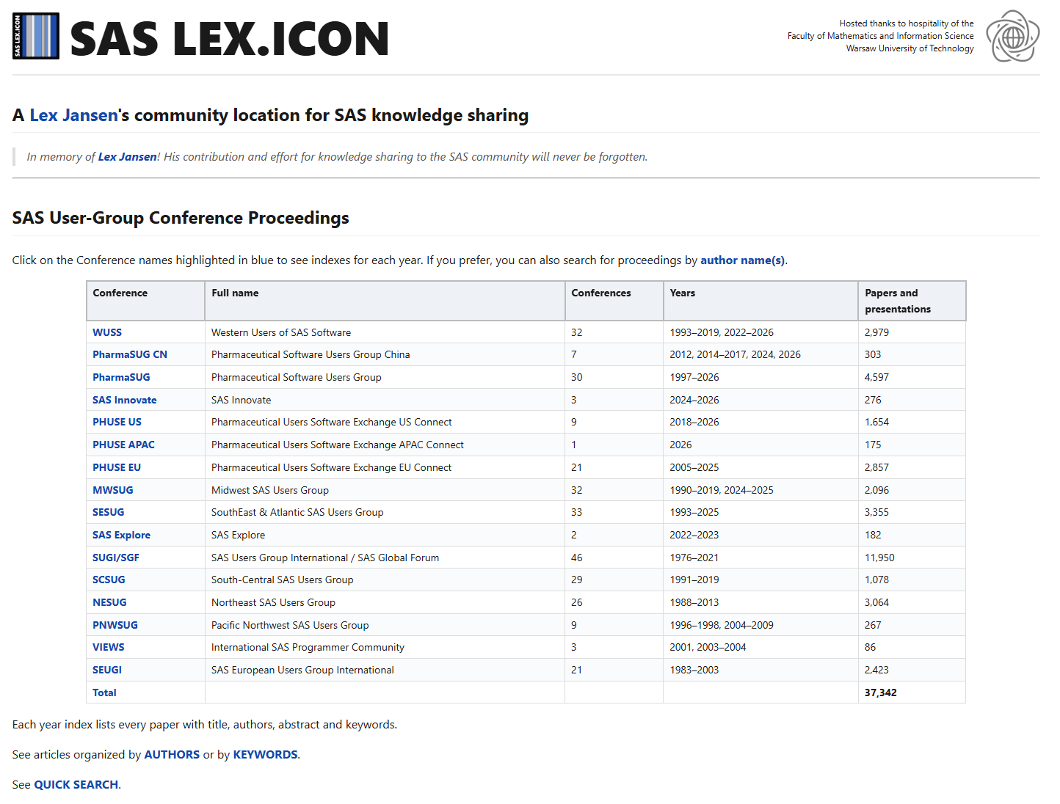
Task: Click the Warsaw University of Technology globe emblem
Action: tap(1012, 36)
